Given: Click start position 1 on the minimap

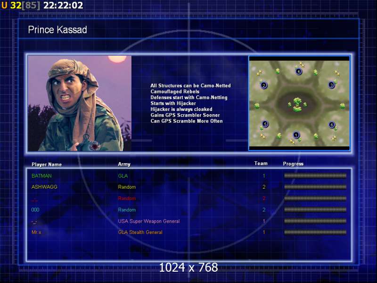Looking at the screenshot, I should coord(296,135).
